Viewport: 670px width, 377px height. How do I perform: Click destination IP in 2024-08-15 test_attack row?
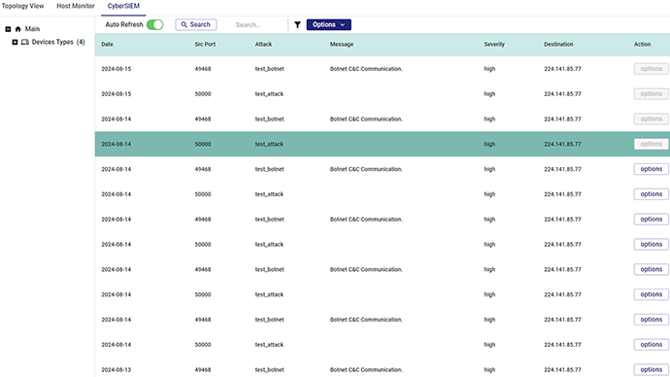562,94
